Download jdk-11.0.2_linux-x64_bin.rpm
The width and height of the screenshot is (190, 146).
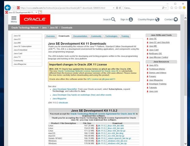point(111,128)
